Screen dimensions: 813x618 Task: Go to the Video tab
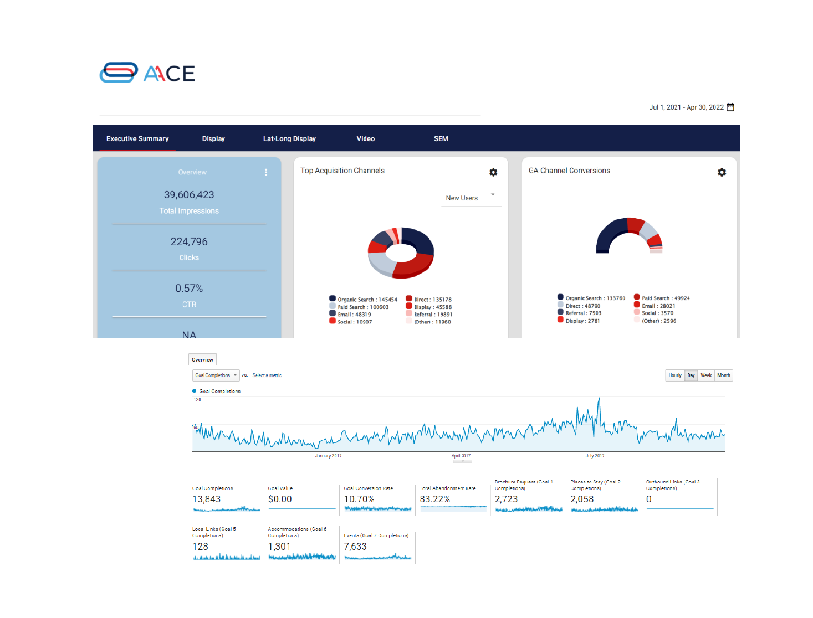pos(366,138)
